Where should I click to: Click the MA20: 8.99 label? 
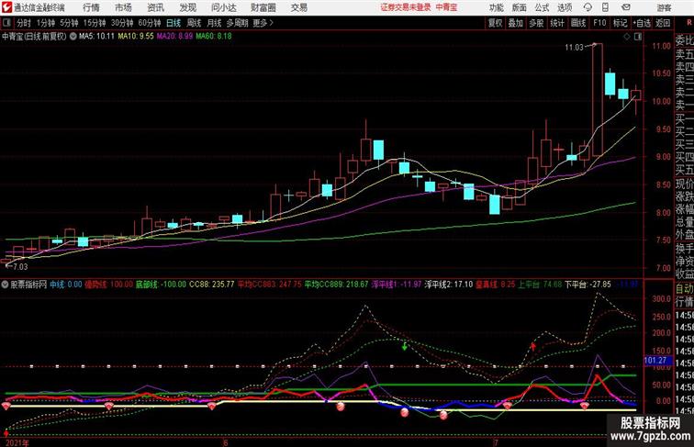coord(174,37)
